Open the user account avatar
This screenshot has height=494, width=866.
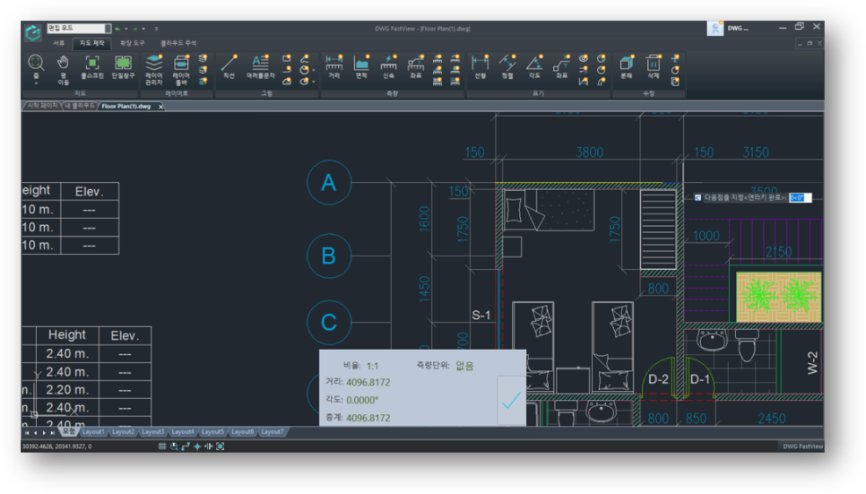(715, 28)
